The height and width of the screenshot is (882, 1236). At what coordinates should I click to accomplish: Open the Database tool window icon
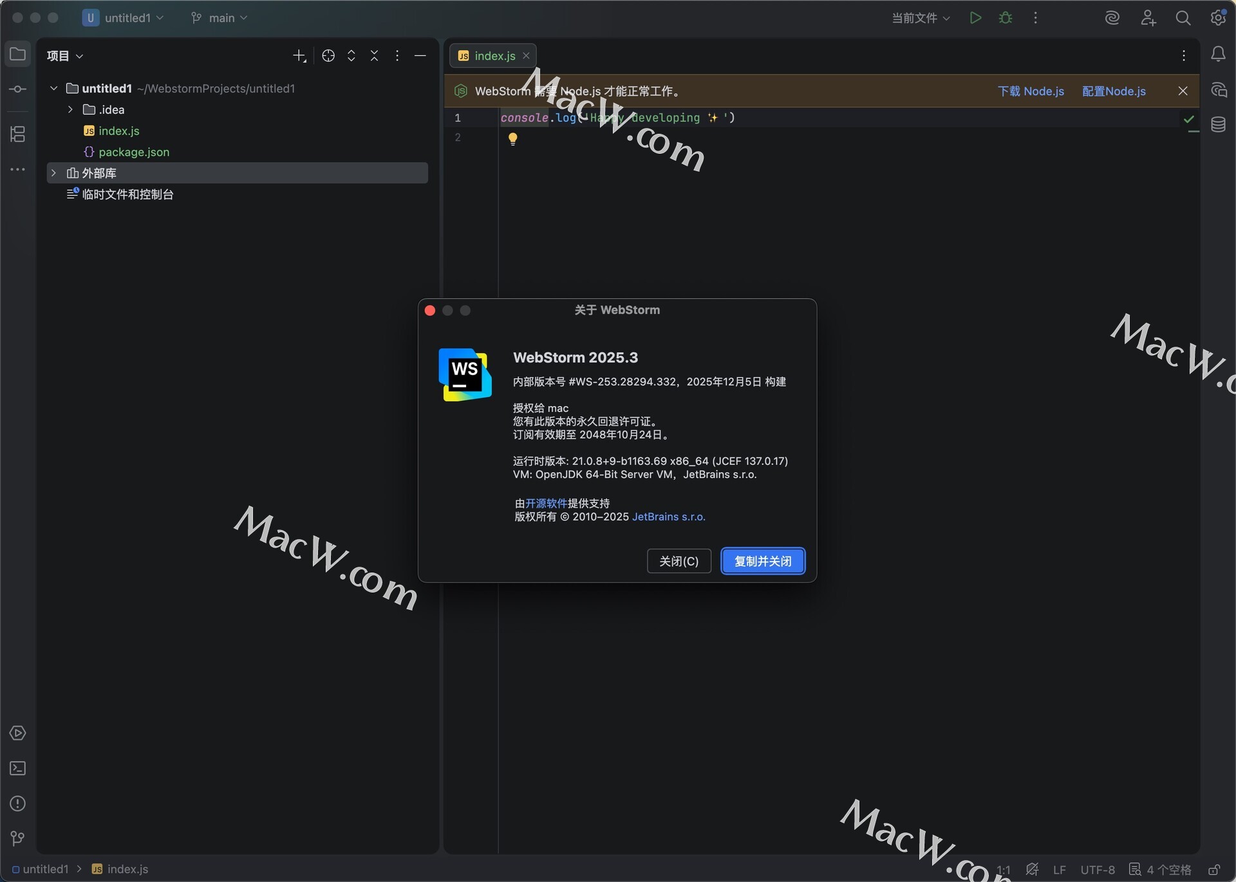point(1218,125)
